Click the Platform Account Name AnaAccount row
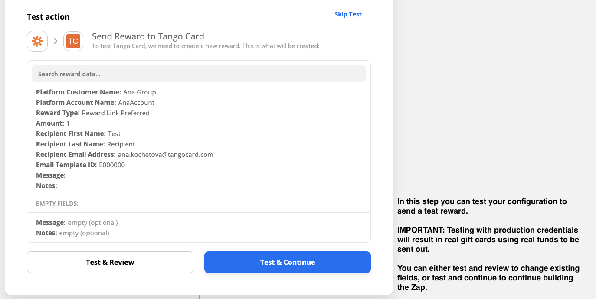Screen dimensions: 596x299 [95, 102]
